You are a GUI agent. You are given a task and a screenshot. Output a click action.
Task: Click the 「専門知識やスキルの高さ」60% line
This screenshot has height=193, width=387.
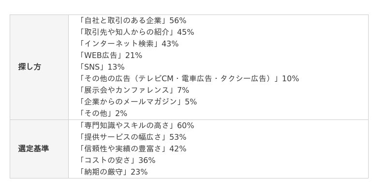click(x=136, y=126)
